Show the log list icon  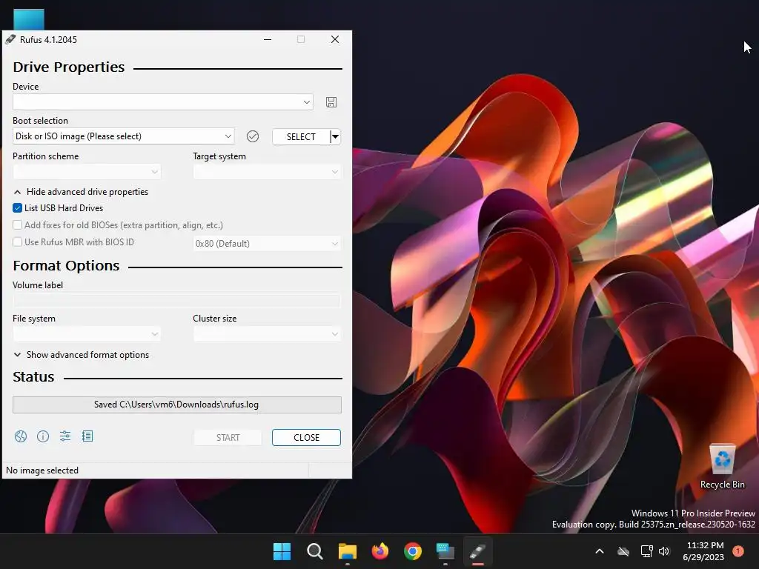pos(87,436)
